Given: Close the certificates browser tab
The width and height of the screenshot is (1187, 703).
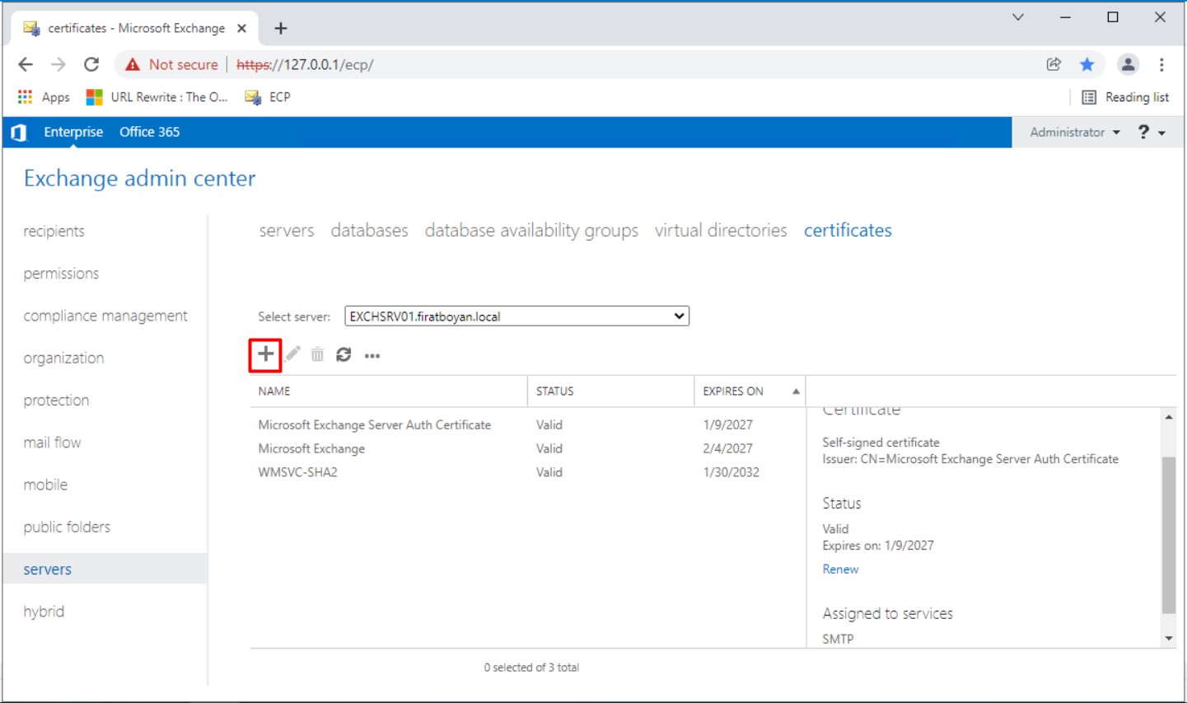Looking at the screenshot, I should 242,28.
